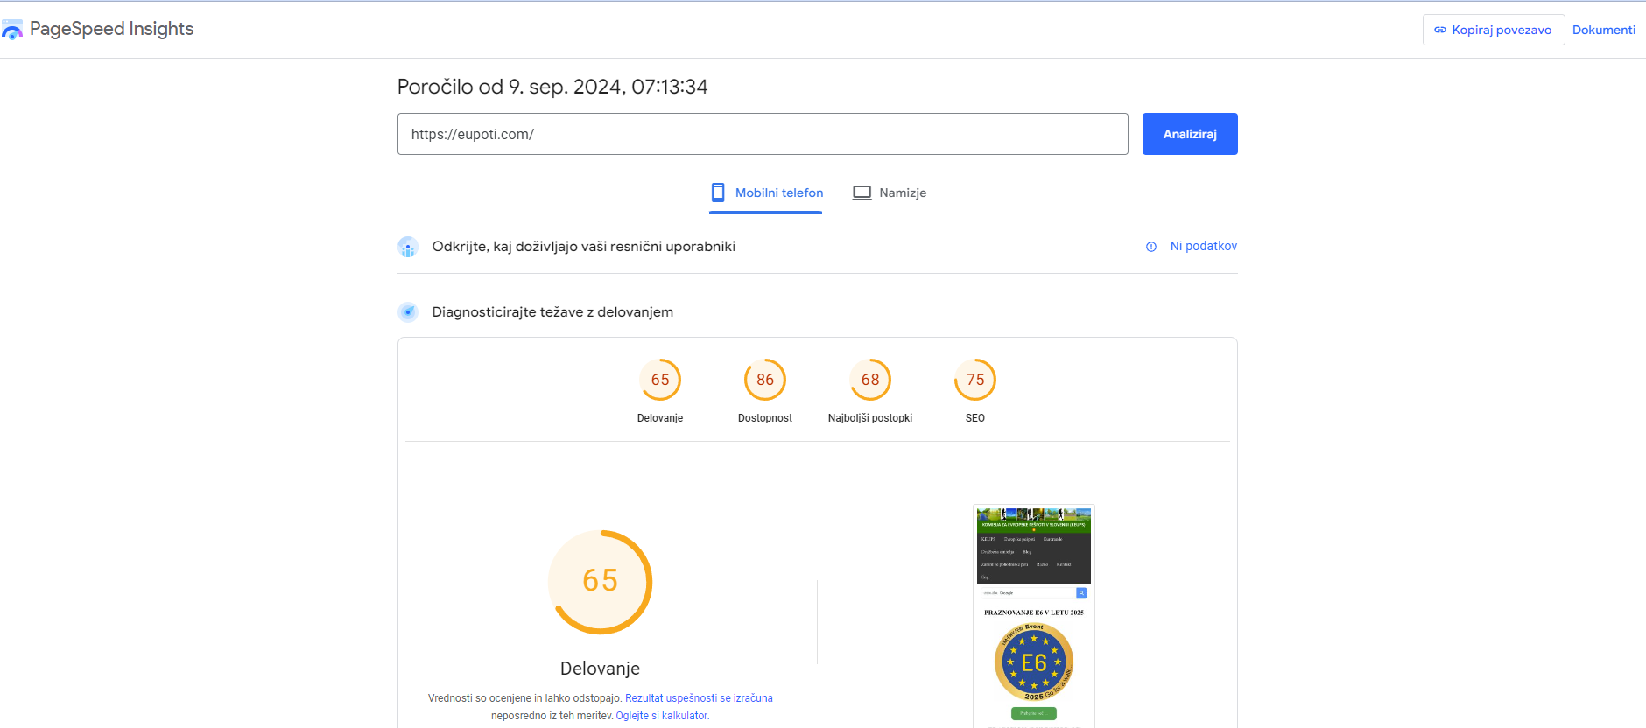Open the Oglejte si kalkulator link

662,716
